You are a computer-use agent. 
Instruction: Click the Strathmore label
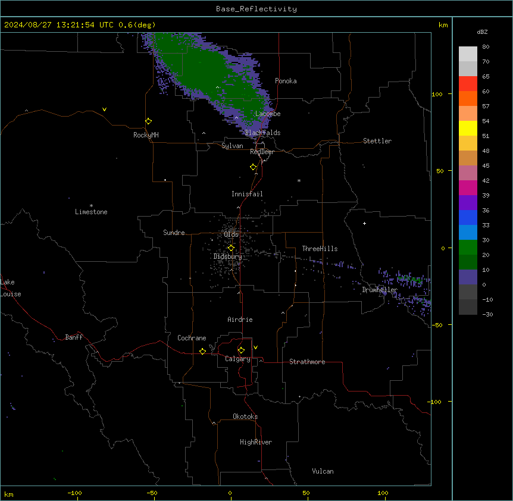pos(307,362)
